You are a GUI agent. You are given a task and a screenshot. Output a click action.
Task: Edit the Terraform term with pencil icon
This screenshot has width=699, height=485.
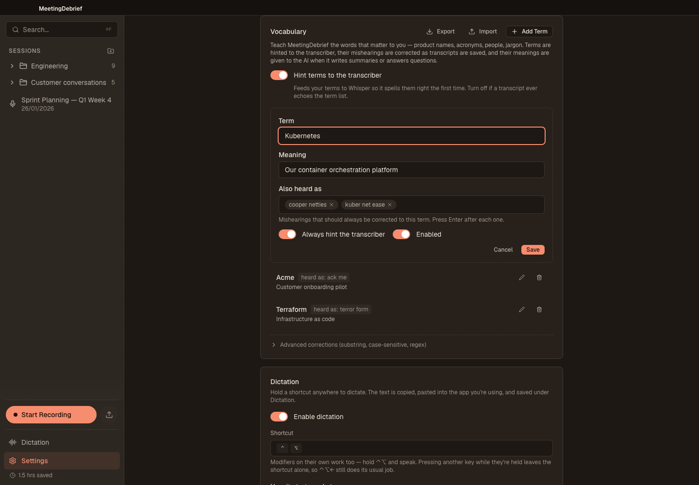click(522, 309)
